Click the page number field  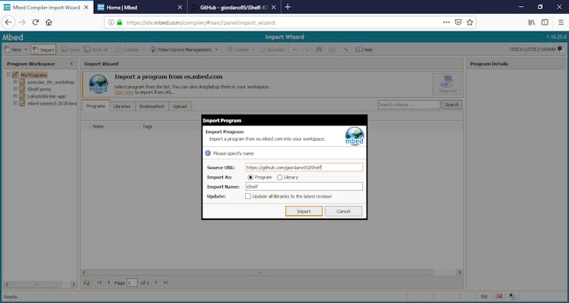point(132,283)
